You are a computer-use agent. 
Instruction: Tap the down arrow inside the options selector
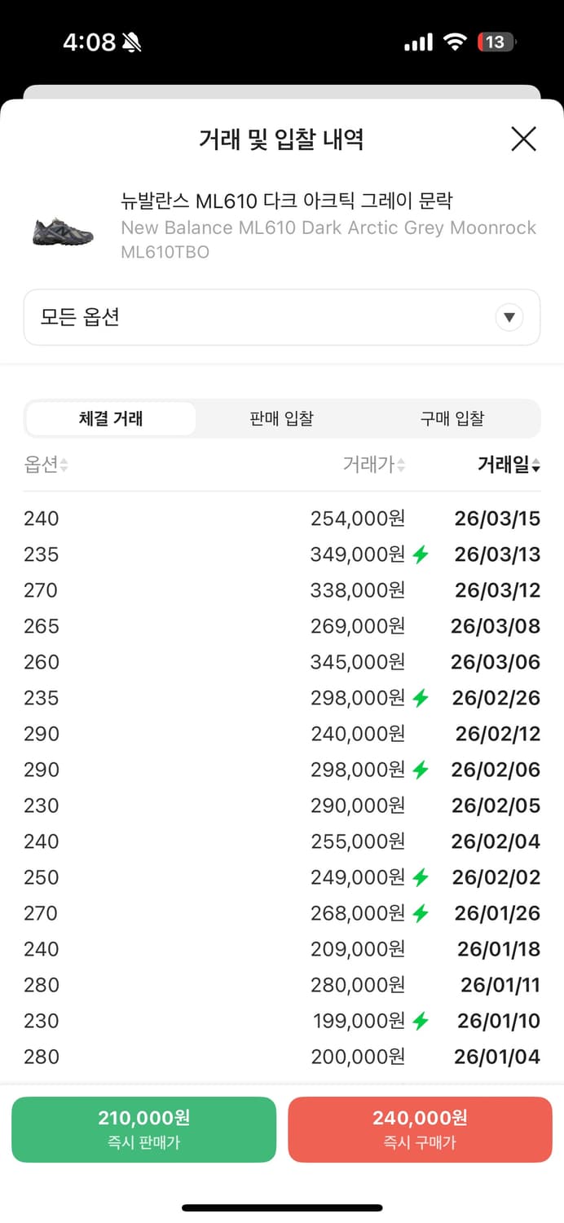click(x=509, y=316)
